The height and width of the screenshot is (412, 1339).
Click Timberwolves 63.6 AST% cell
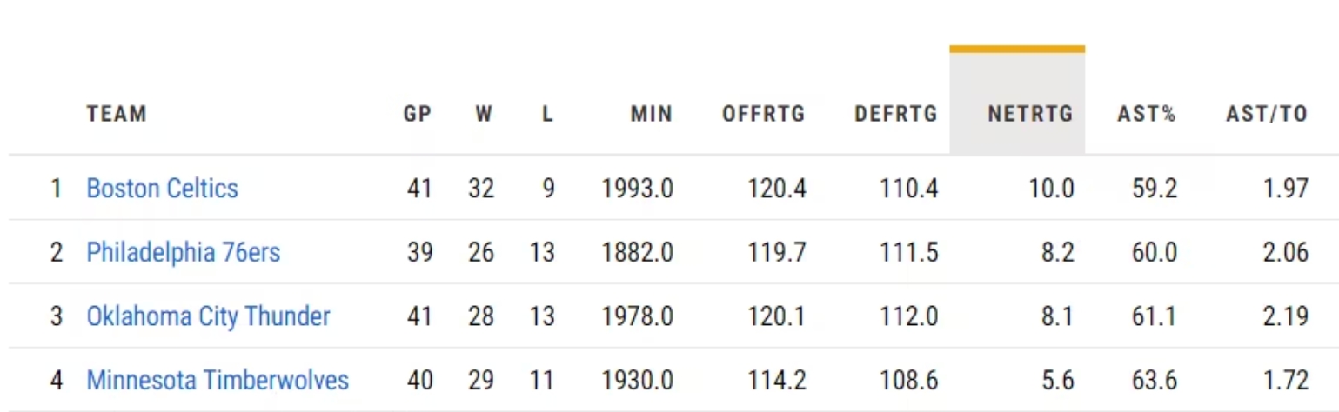pos(1155,380)
